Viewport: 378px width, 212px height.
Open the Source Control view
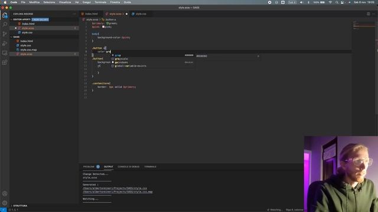click(x=5, y=34)
